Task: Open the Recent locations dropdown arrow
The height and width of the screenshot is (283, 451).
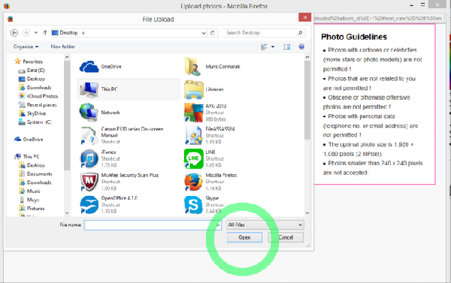Action: 36,33
